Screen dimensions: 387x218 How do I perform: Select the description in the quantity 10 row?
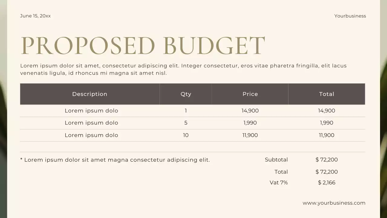click(x=91, y=135)
